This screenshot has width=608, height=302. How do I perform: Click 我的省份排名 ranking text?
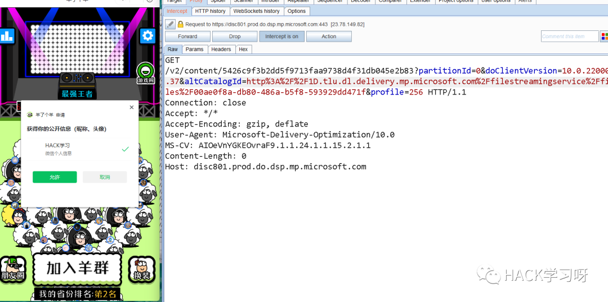77,294
